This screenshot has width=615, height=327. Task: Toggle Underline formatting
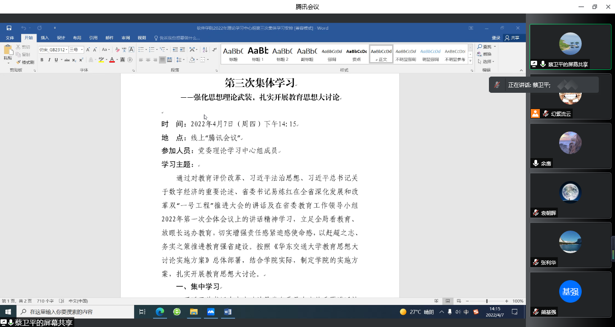[x=56, y=60]
